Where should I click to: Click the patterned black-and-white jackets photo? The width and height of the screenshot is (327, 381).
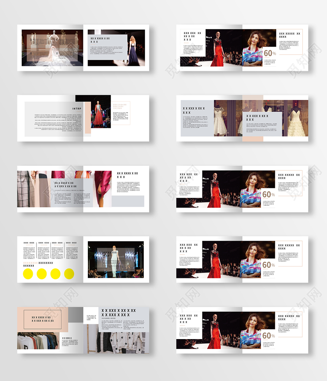coord(121,342)
